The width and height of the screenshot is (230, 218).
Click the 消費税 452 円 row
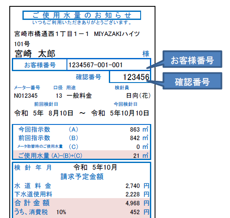tap(82, 212)
